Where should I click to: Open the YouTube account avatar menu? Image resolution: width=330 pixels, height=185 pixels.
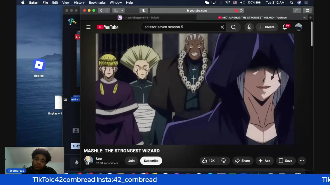299,27
